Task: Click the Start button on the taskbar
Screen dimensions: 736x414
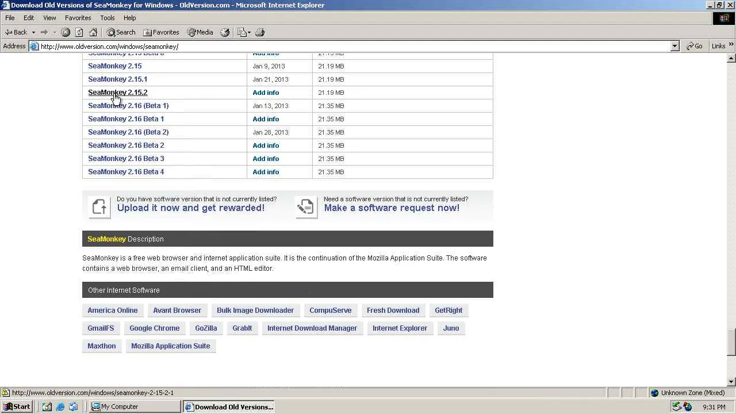Action: coord(17,407)
